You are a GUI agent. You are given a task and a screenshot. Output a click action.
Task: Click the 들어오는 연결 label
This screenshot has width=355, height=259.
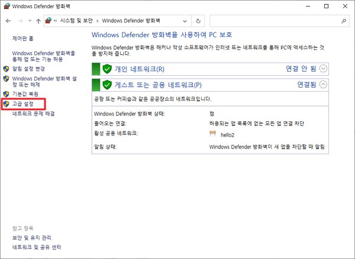click(110, 124)
